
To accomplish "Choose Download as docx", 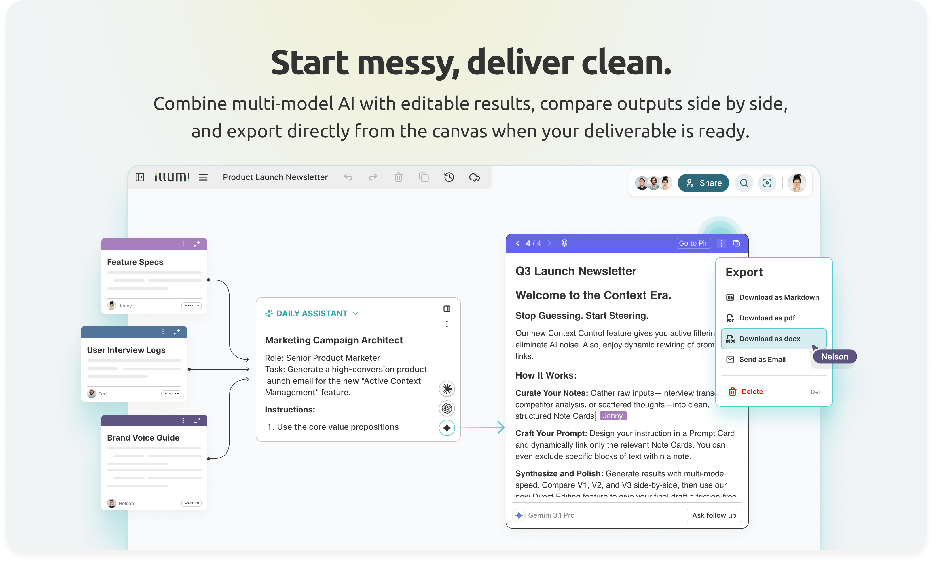I will tap(769, 339).
